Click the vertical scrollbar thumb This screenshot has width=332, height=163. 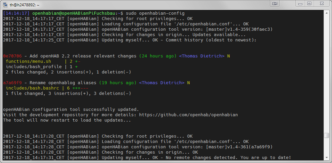point(327,135)
